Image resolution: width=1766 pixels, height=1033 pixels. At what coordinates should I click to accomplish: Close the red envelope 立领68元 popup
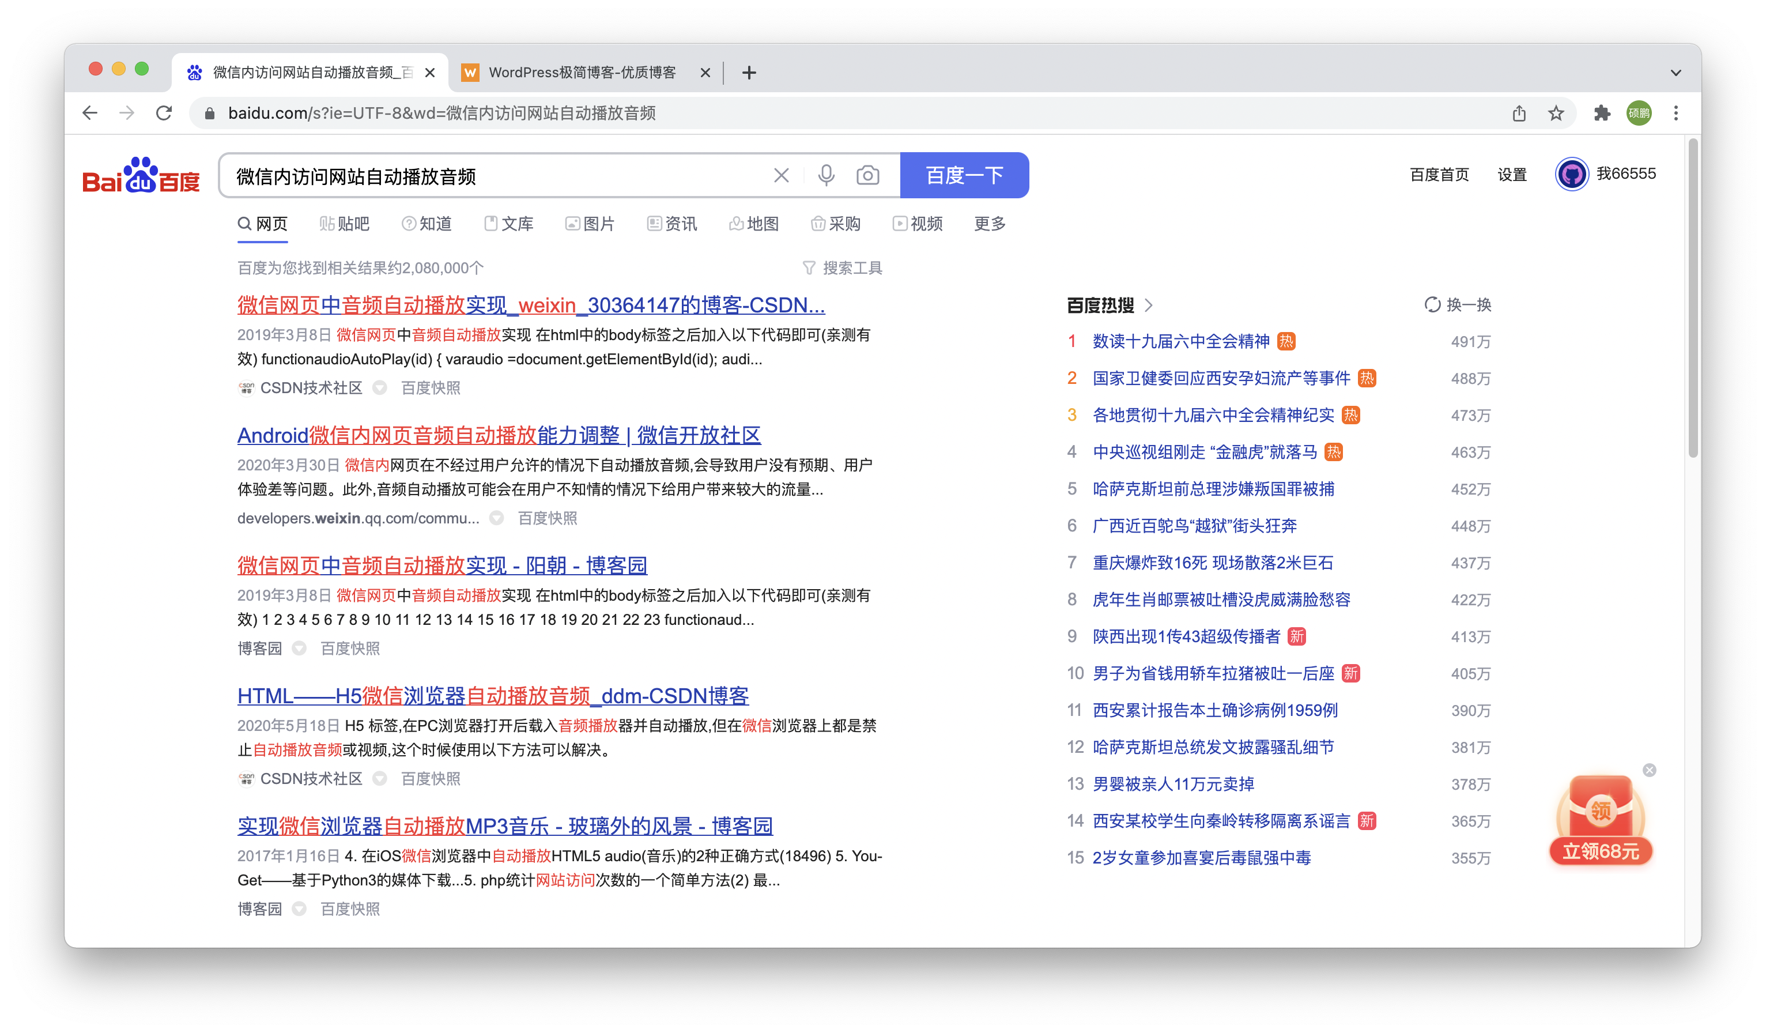coord(1649,770)
